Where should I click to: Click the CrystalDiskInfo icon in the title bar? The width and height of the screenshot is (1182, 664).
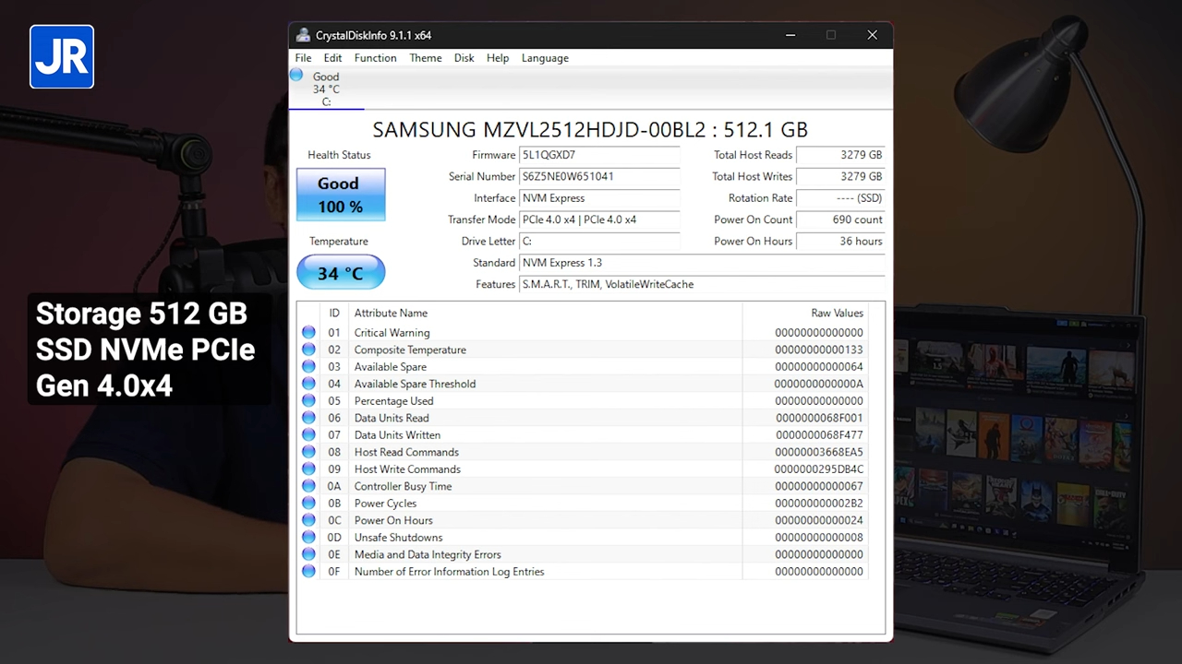tap(303, 35)
